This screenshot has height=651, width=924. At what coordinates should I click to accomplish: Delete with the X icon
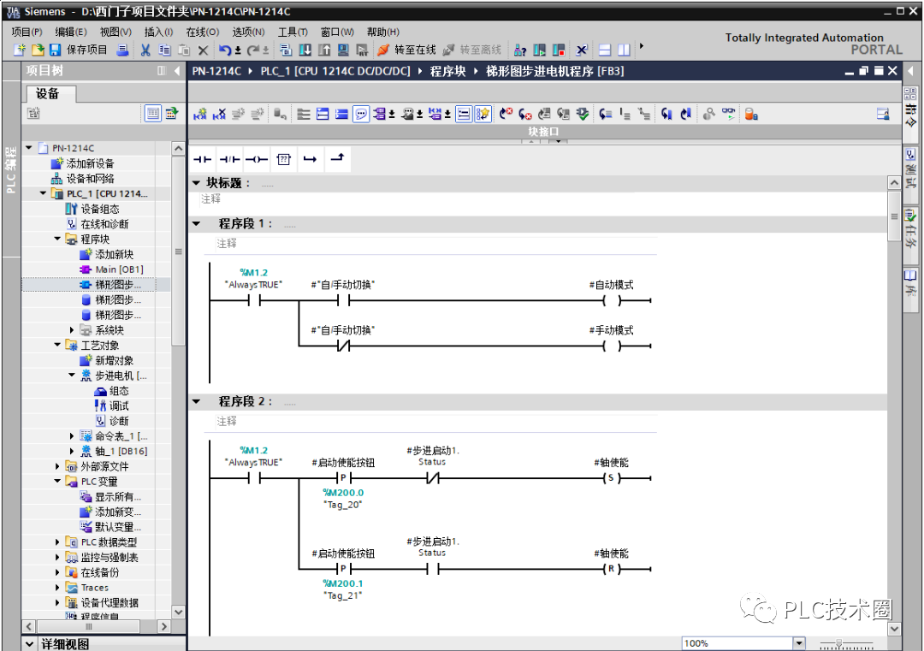[204, 50]
